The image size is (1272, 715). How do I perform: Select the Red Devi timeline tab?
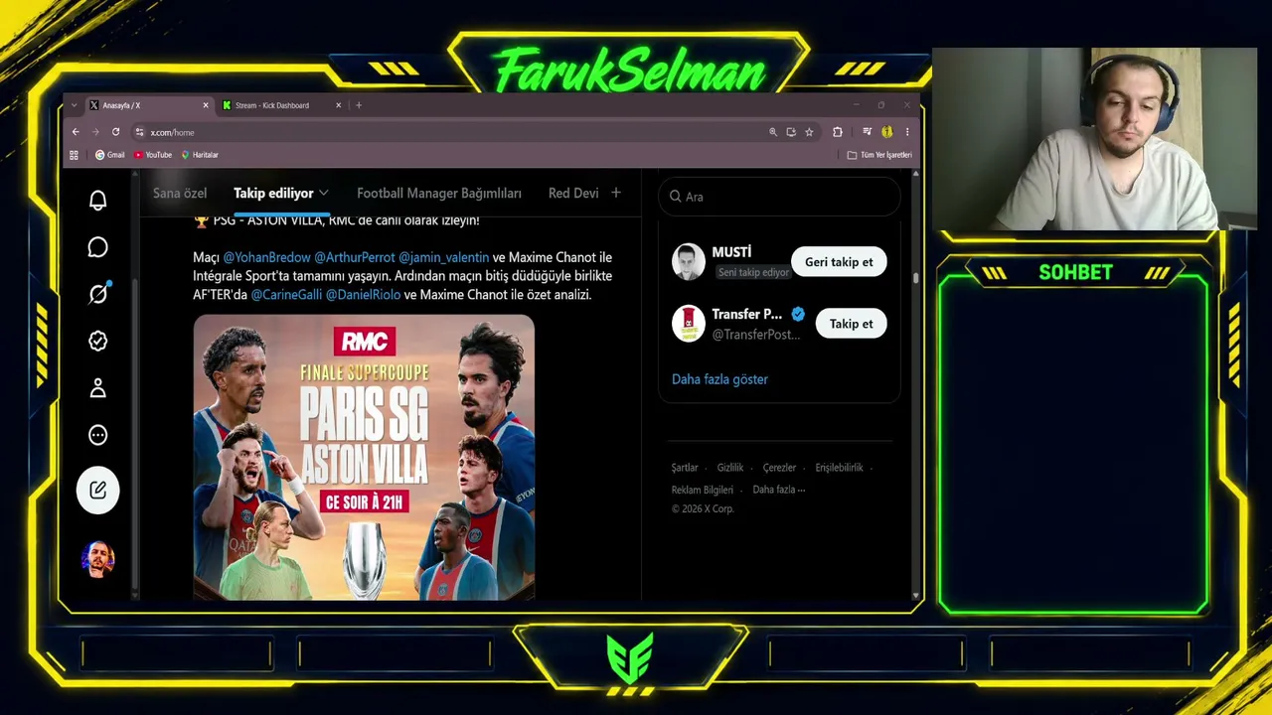[x=573, y=193]
